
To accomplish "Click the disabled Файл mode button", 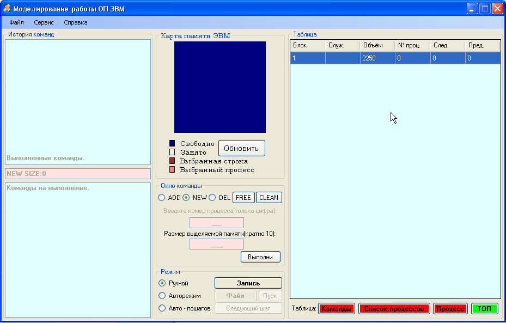I will (x=235, y=296).
